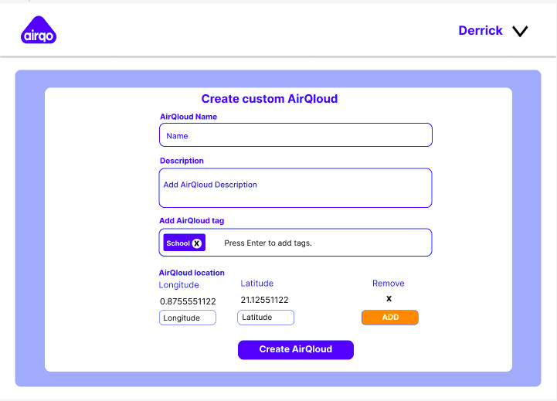Screen dimensions: 557x401
Task: Click the Add AirQloud tag label
Action: (192, 220)
